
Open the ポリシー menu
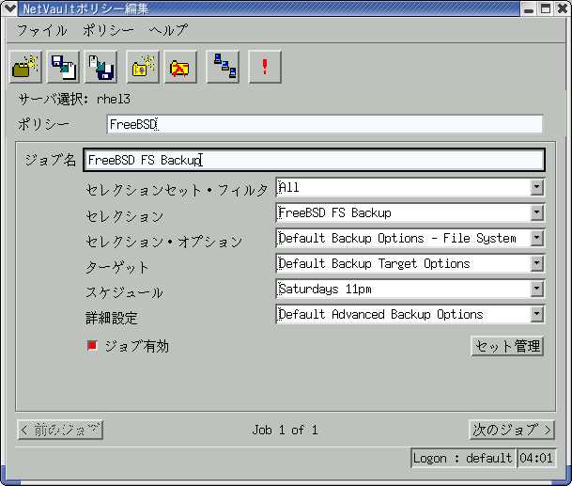(x=108, y=30)
